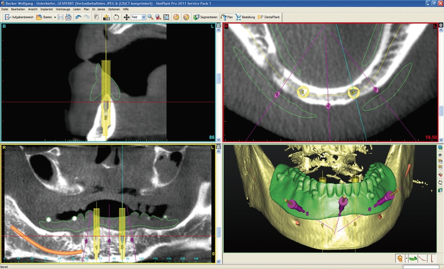Open the Implantat menu
444x269 pixels.
[47, 9]
